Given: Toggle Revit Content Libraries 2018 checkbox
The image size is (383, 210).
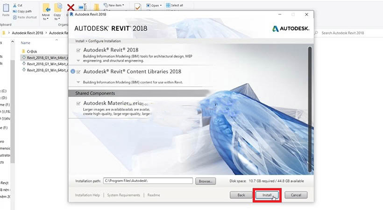Looking at the screenshot, I should click(x=78, y=72).
